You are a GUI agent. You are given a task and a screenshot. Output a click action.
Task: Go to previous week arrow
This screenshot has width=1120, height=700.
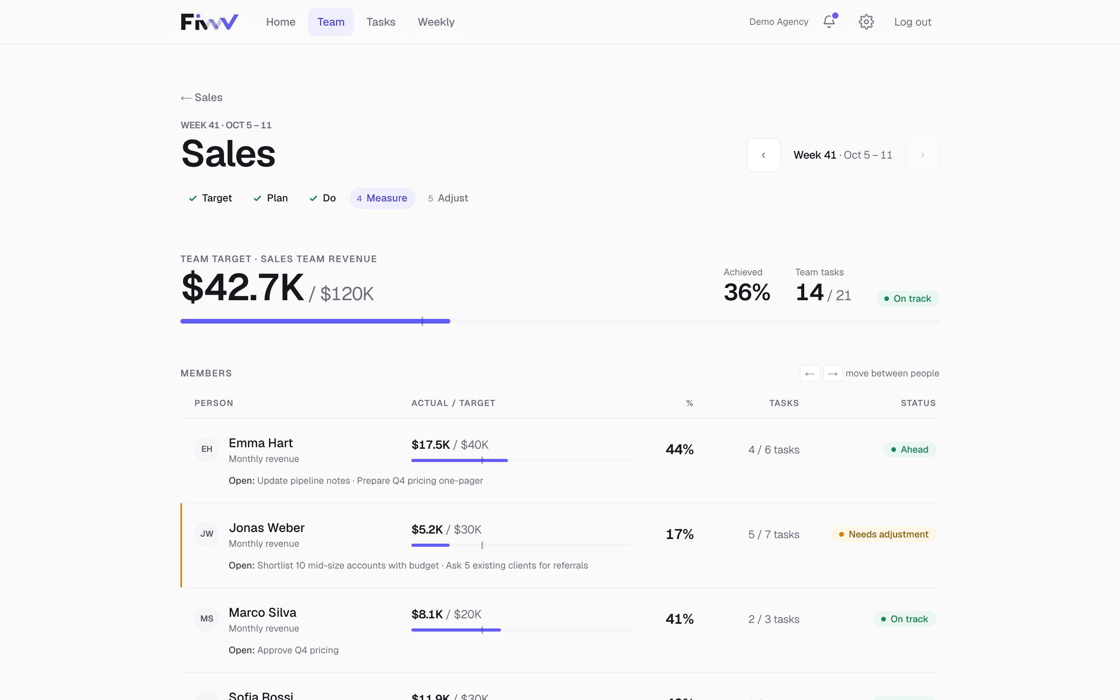764,155
